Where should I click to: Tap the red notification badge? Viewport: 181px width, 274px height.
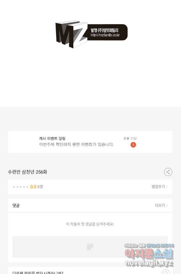tap(133, 145)
